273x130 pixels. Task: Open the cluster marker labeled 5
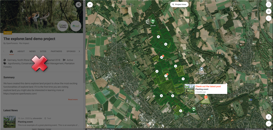[181, 111]
